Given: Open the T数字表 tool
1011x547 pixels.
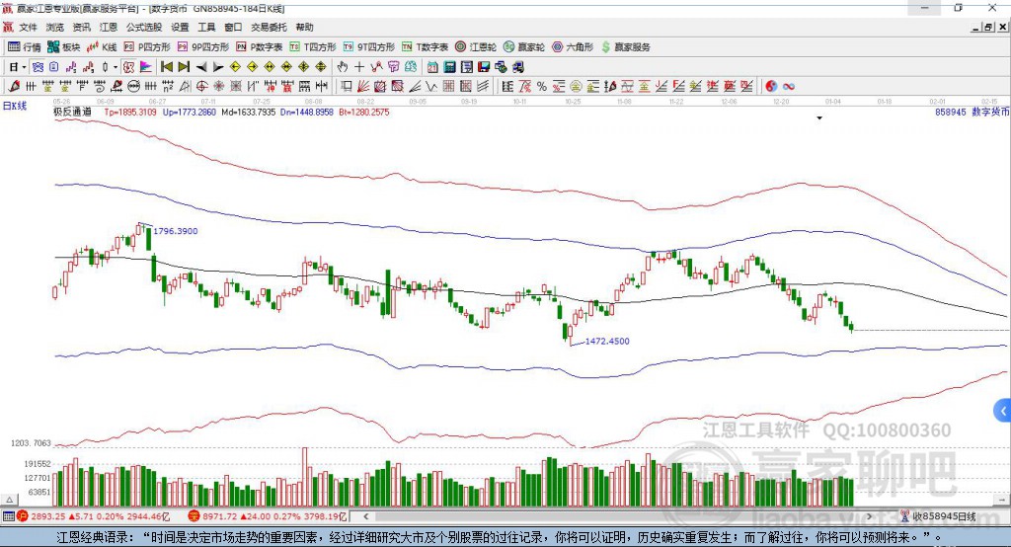Looking at the screenshot, I should click(x=425, y=47).
